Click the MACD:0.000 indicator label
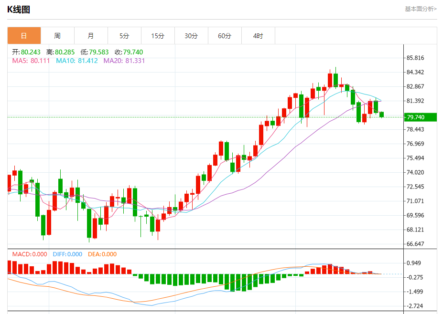The width and height of the screenshot is (443, 314). point(30,254)
